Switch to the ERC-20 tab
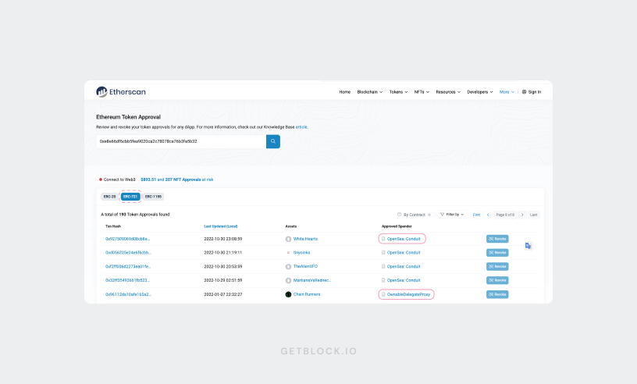637x384 pixels. pos(110,197)
